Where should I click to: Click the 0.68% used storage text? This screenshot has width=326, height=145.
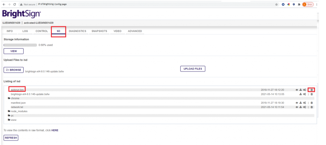tap(46, 45)
